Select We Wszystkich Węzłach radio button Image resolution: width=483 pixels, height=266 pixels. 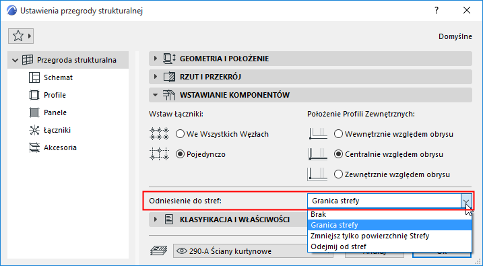181,134
